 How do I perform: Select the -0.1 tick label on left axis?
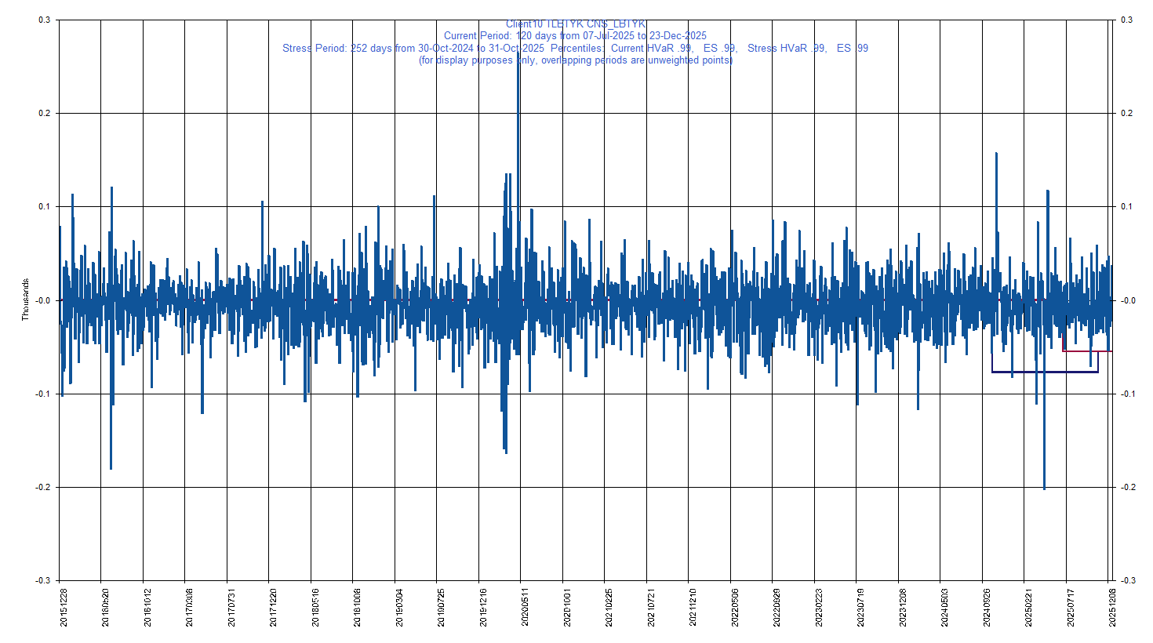(43, 394)
